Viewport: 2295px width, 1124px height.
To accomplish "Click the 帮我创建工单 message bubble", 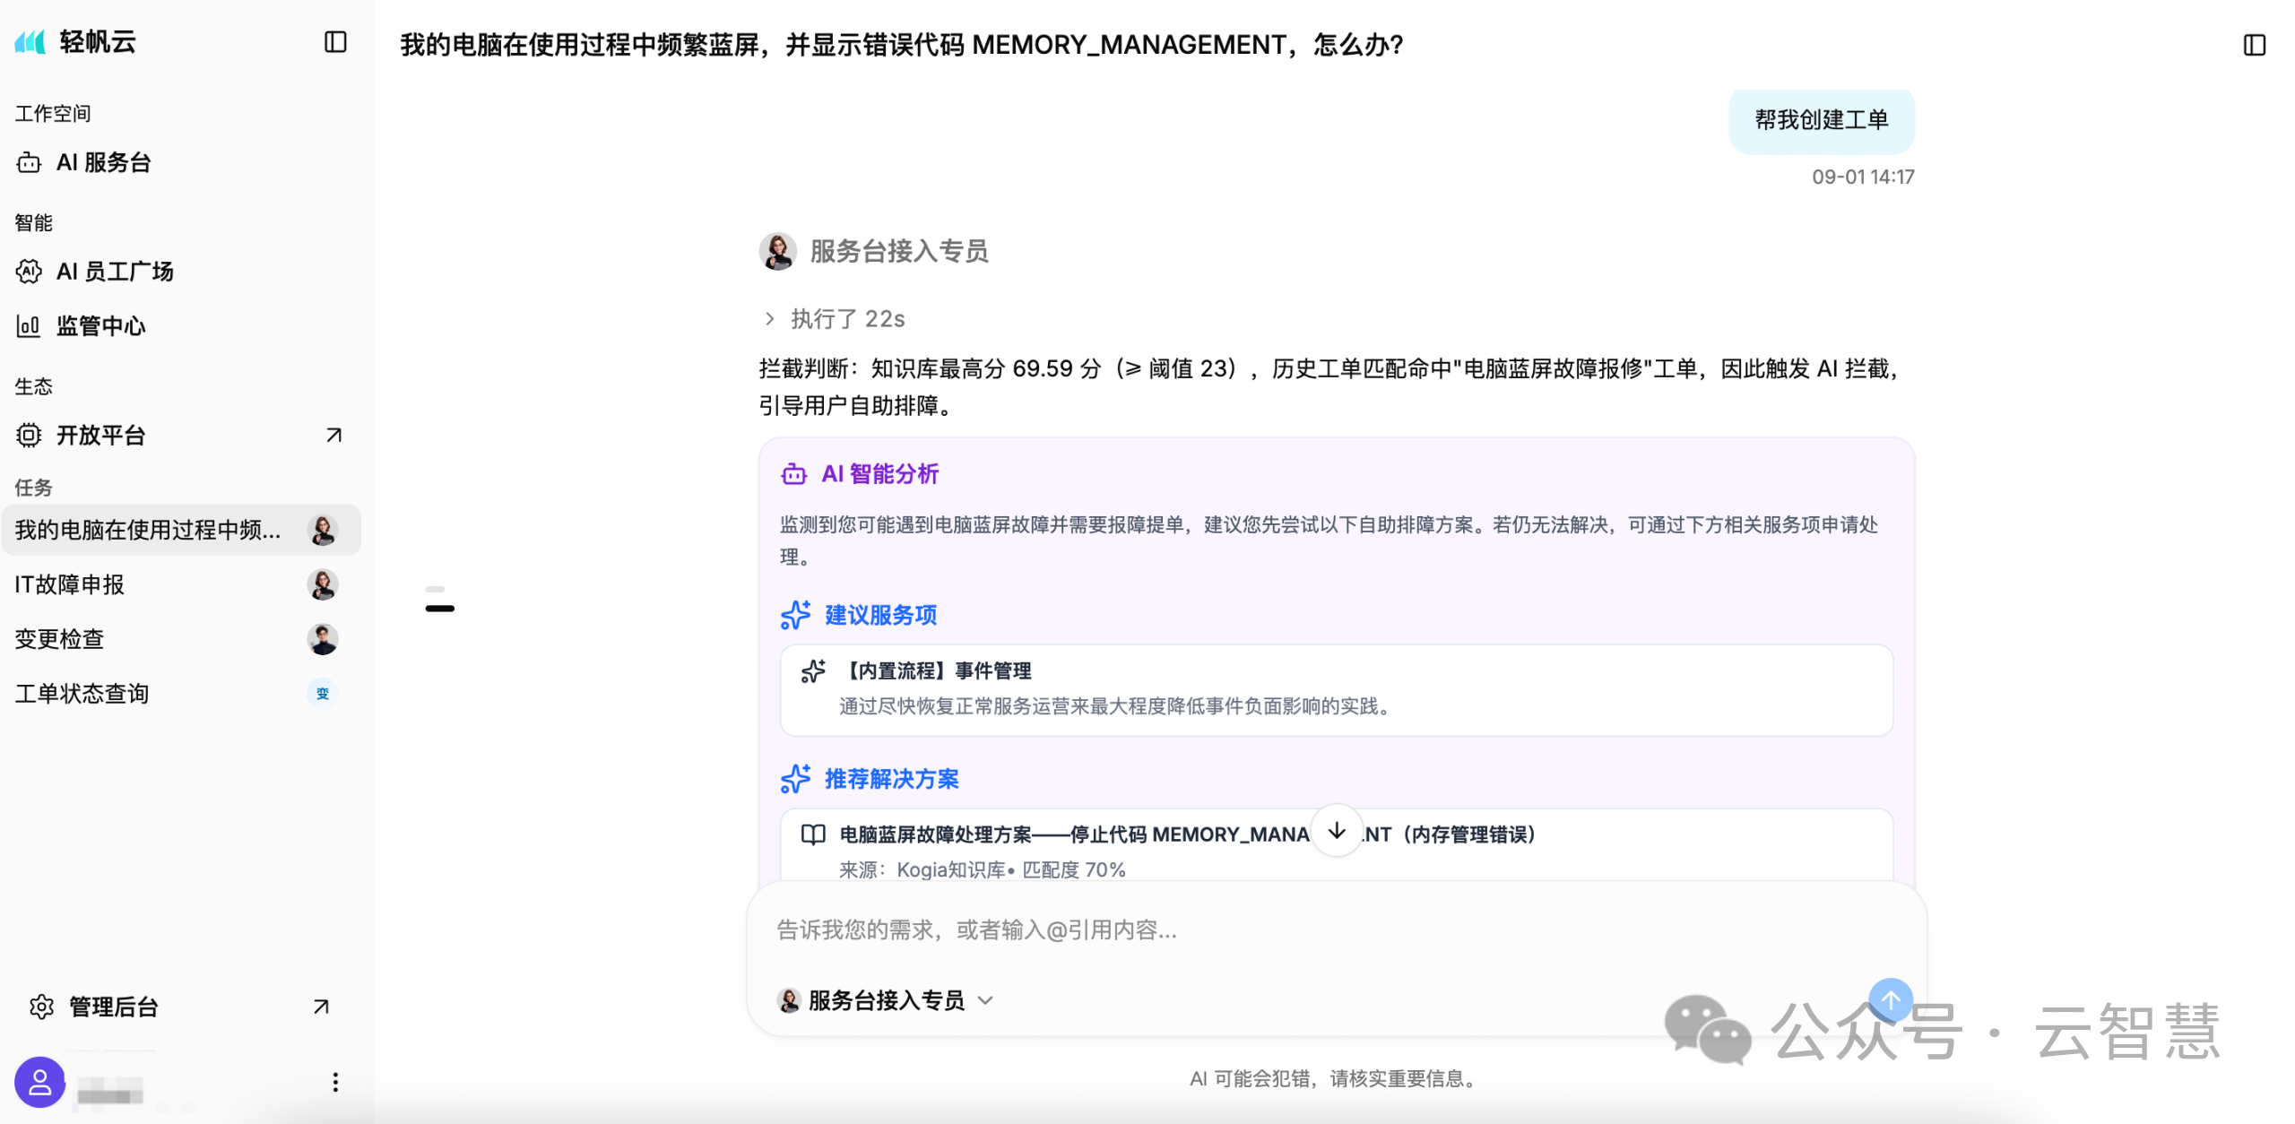I will pyautogui.click(x=1822, y=120).
